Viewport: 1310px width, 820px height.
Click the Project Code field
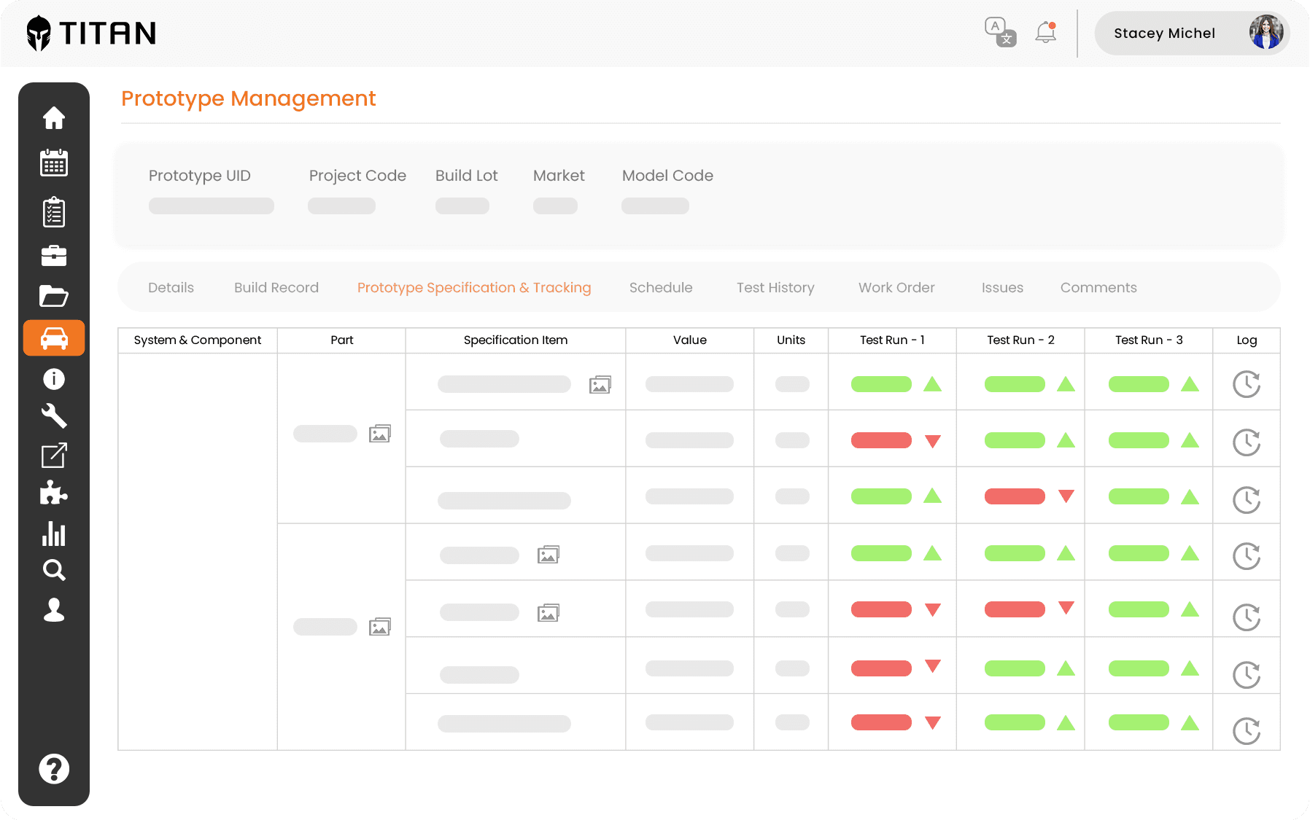coord(341,206)
